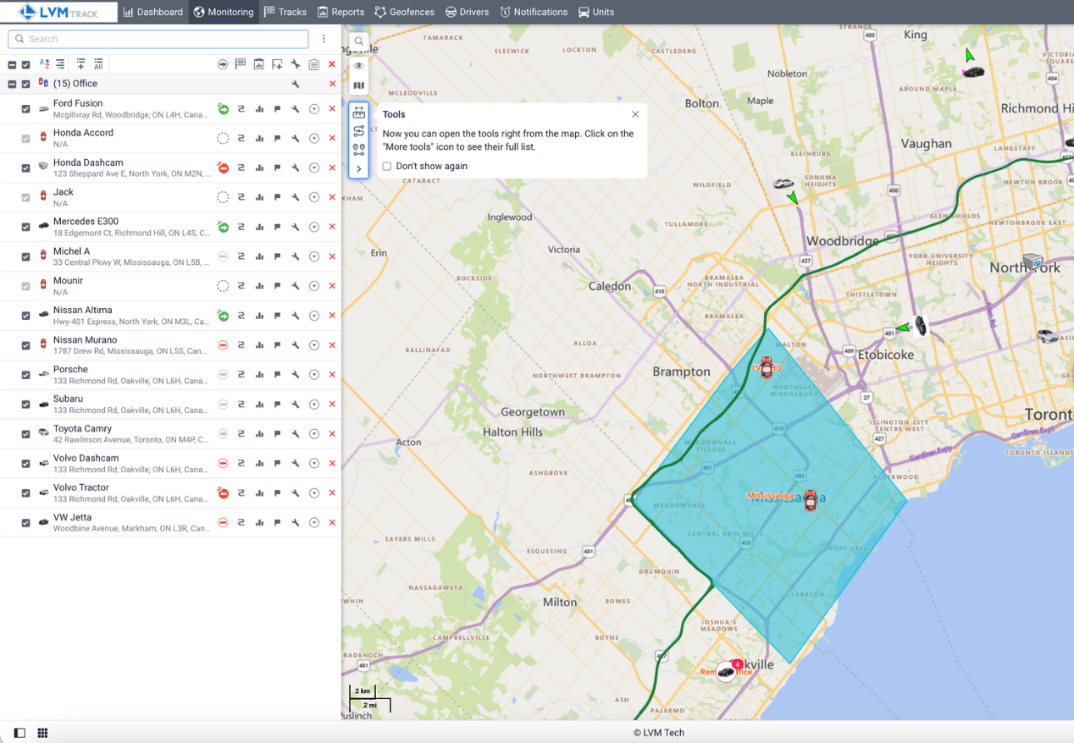The height and width of the screenshot is (743, 1074).
Task: Open wrench settings for Mercedes E300
Action: pyautogui.click(x=296, y=227)
